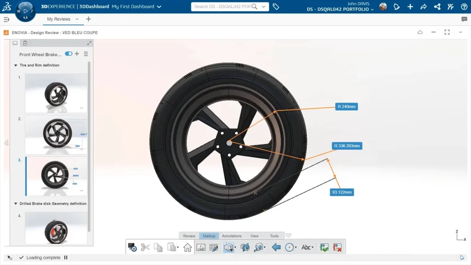
Task: Collapse Drilled Brake disk Geometry definition section
Action: 16,204
